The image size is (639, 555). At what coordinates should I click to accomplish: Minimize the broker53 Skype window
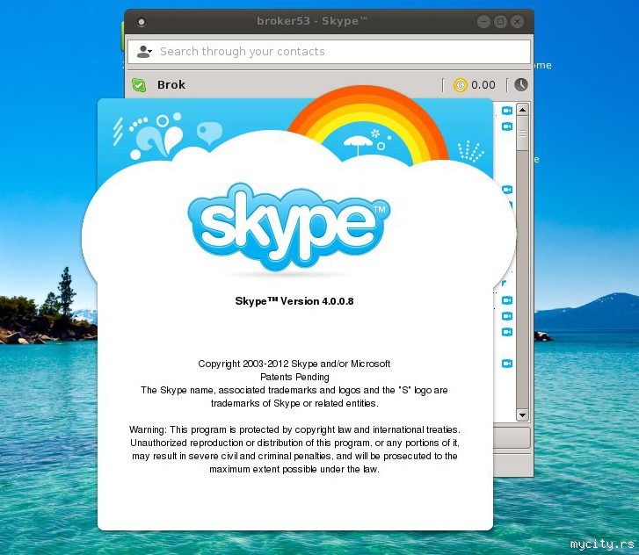[x=483, y=22]
